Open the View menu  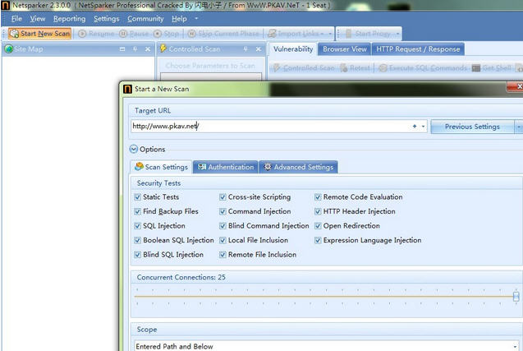38,19
